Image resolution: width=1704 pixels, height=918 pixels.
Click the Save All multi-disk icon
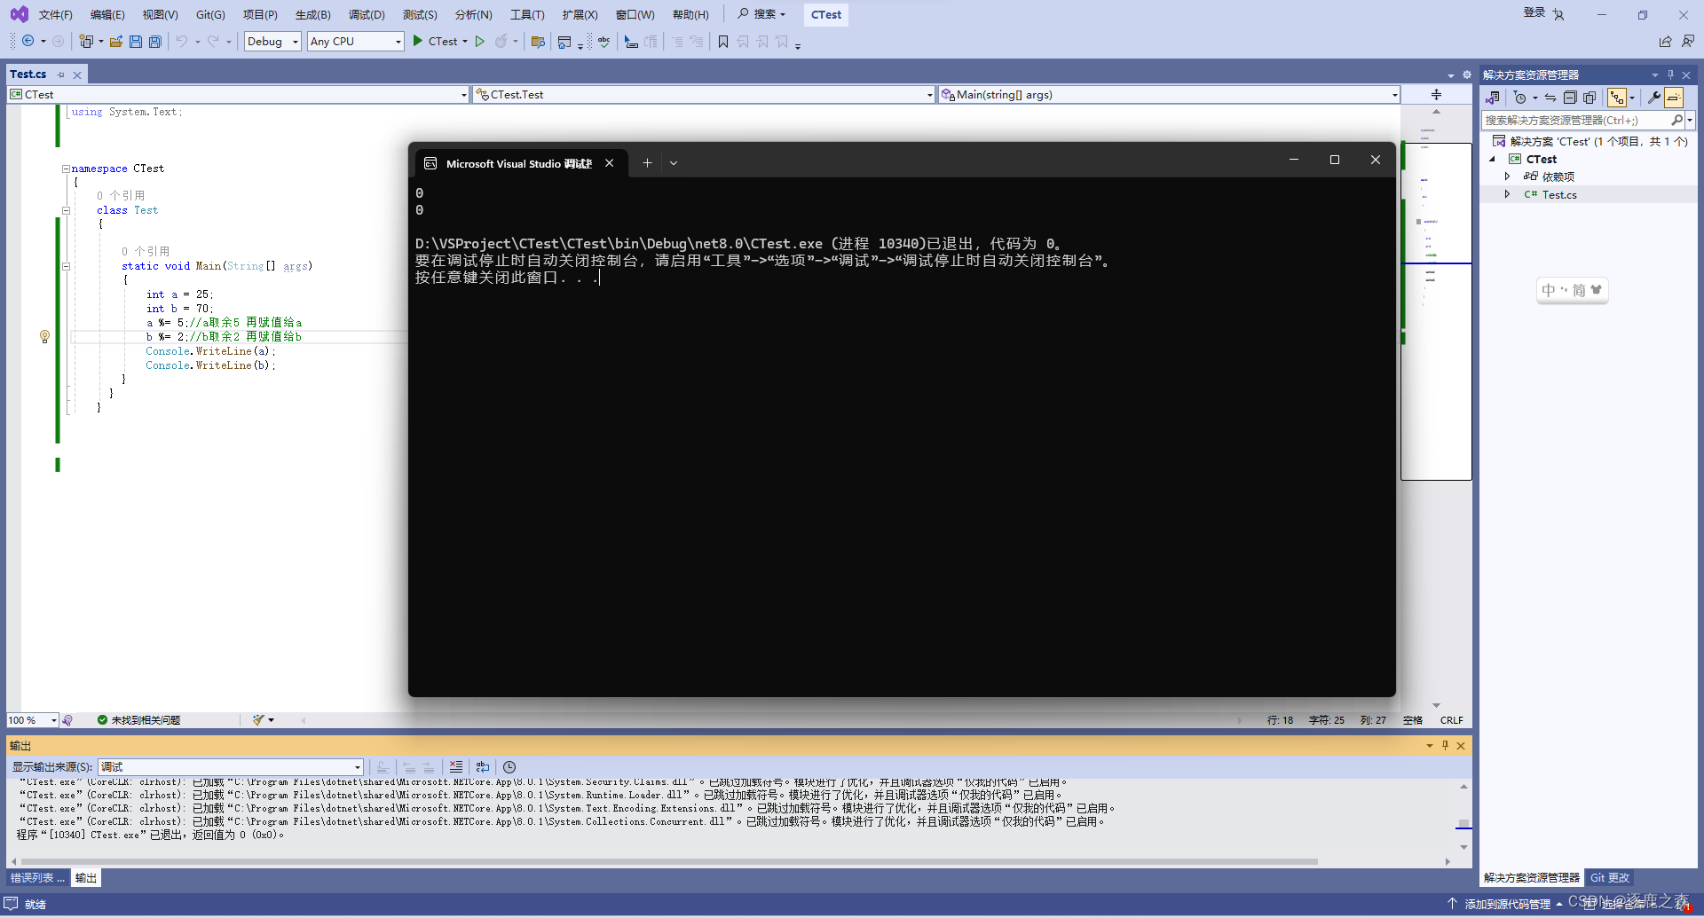coord(155,42)
